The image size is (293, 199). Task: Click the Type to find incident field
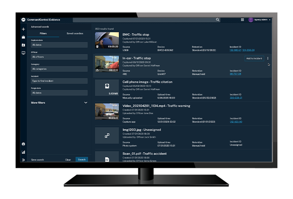coord(59,81)
